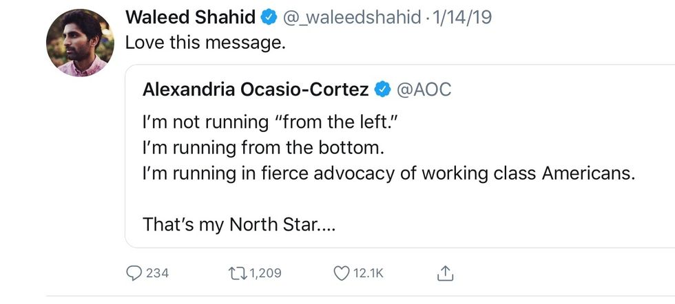This screenshot has width=675, height=304.
Task: Click the 12.1K likes count
Action: click(x=368, y=273)
